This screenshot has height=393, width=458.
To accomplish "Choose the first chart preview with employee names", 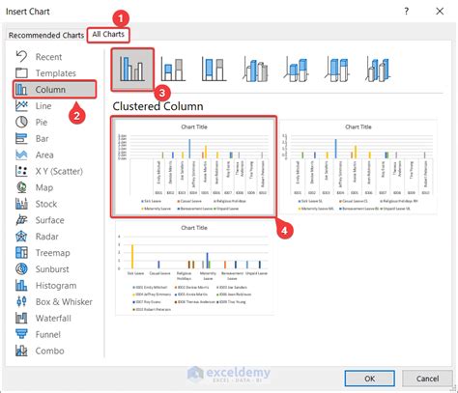I will [x=193, y=167].
